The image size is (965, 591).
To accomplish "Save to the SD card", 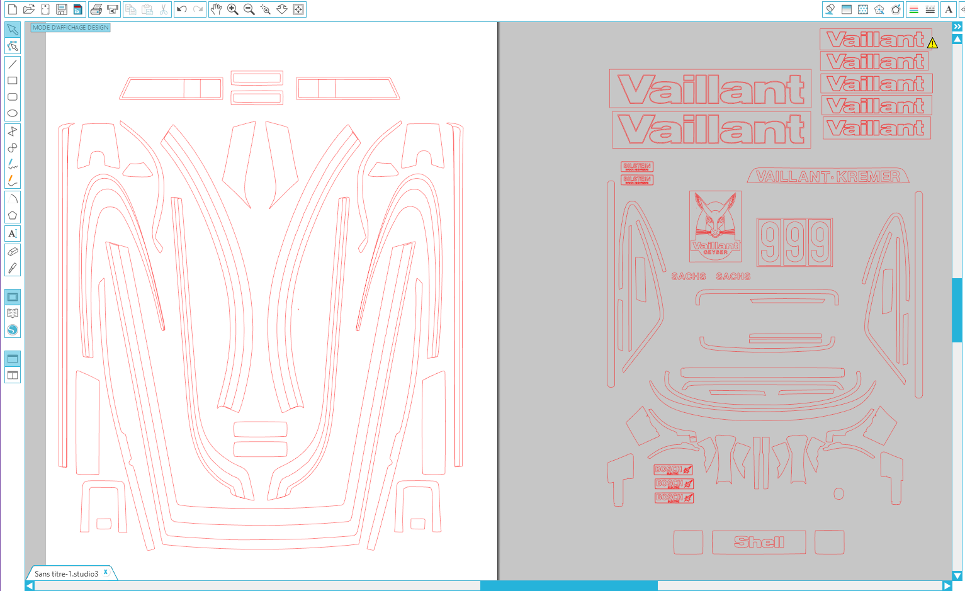I will click(78, 9).
